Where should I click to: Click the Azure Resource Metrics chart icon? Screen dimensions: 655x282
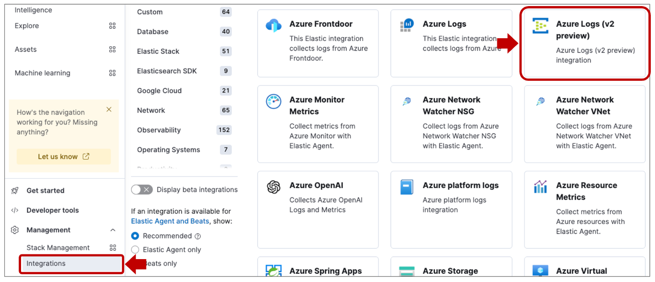tap(540, 187)
